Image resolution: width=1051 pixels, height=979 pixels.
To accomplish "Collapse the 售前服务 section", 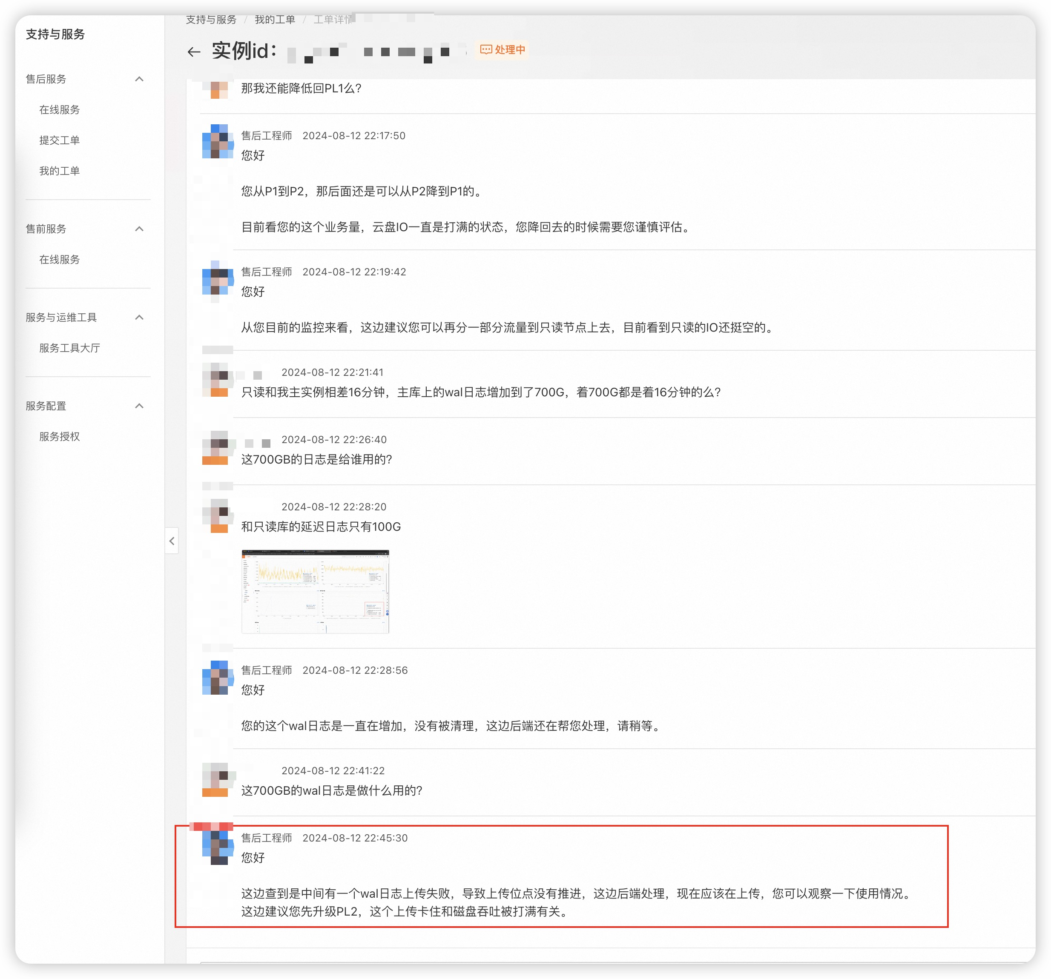I will pos(139,229).
